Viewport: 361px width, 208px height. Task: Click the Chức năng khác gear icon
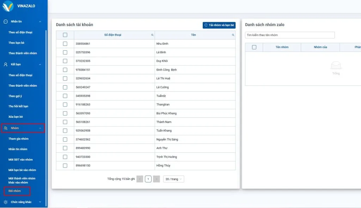6,202
